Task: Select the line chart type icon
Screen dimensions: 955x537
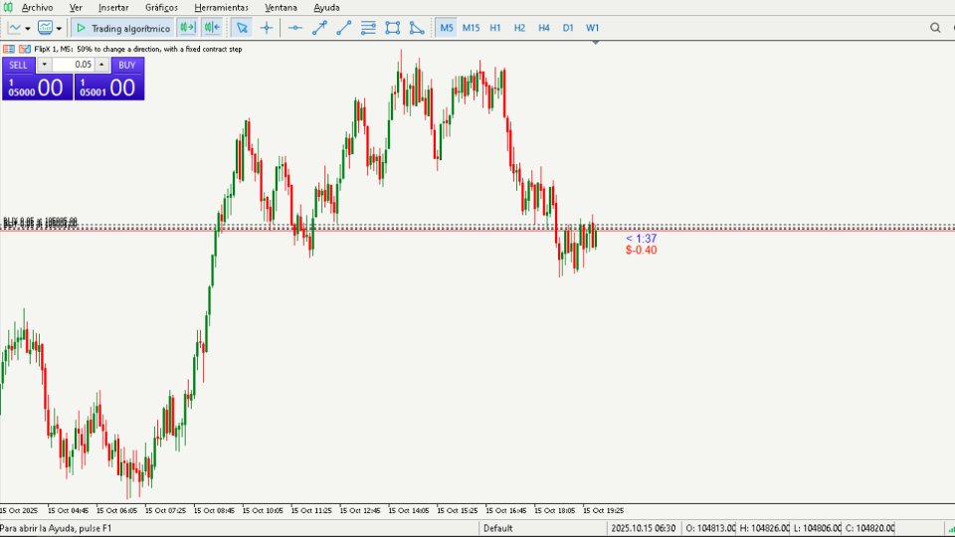Action: pyautogui.click(x=15, y=28)
